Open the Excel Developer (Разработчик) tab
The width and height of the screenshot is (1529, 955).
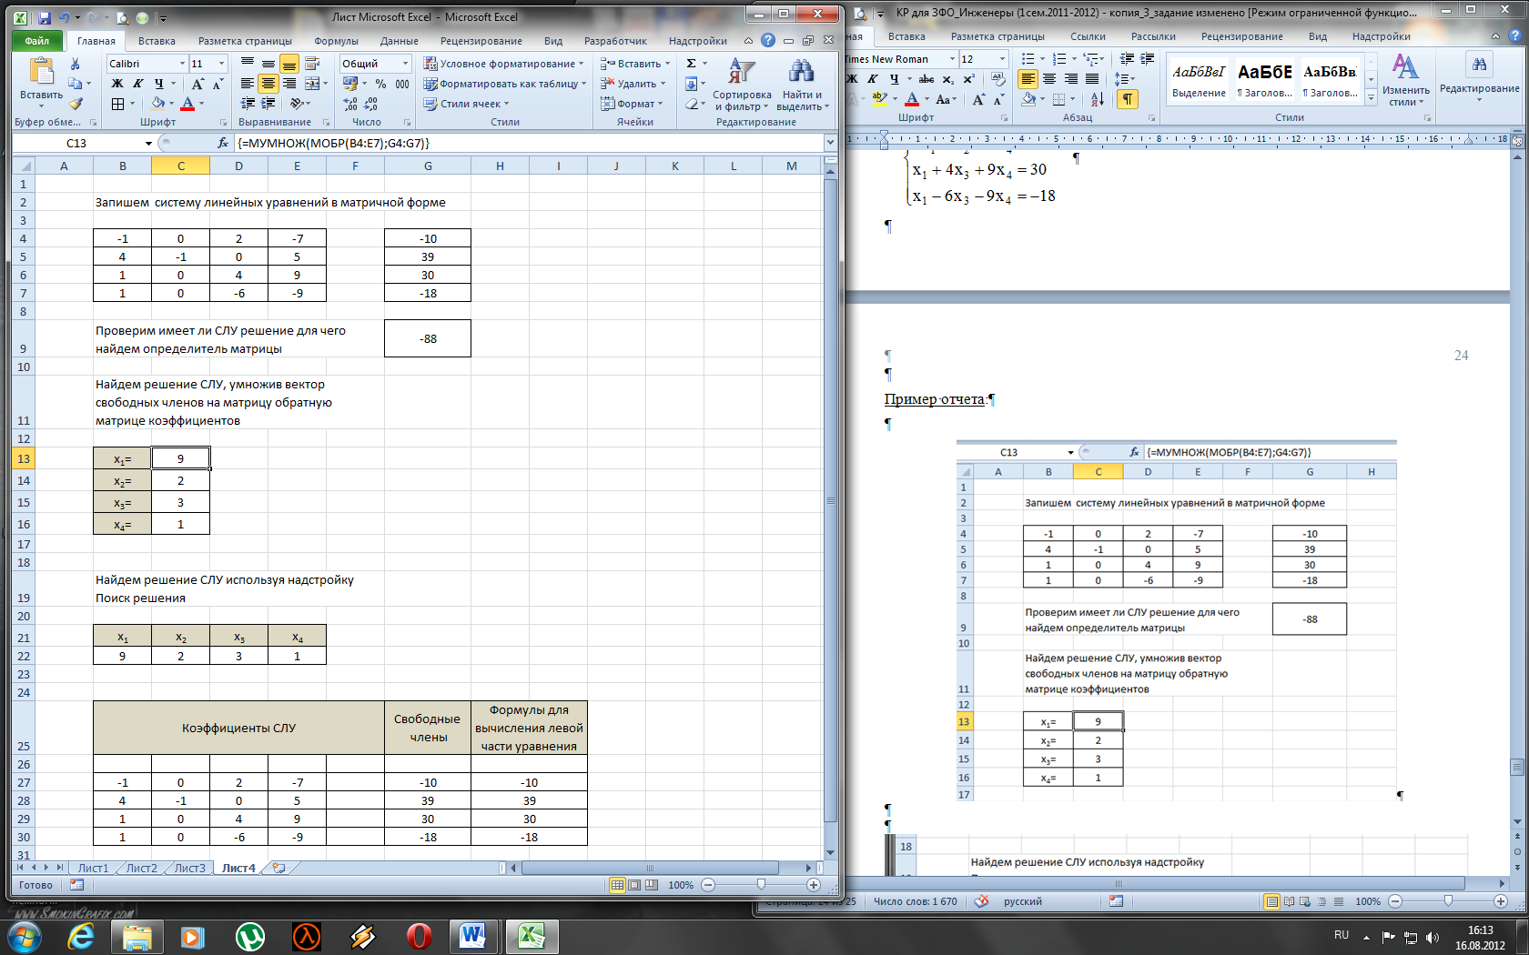(615, 41)
